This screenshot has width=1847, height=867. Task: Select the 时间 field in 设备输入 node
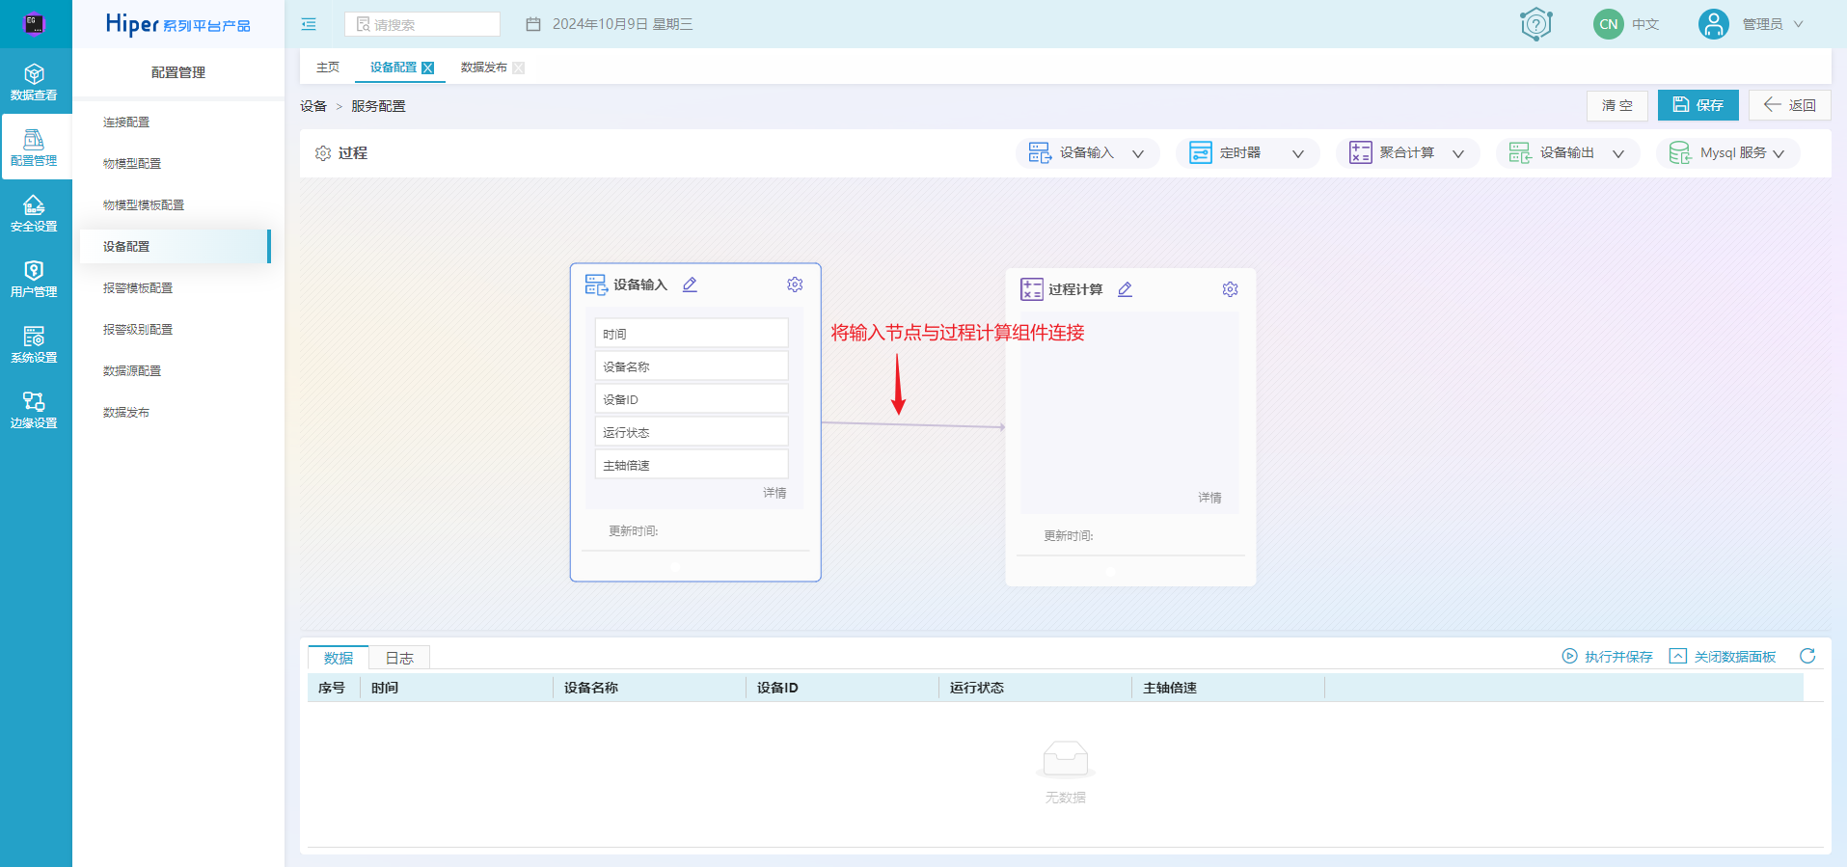pos(692,334)
